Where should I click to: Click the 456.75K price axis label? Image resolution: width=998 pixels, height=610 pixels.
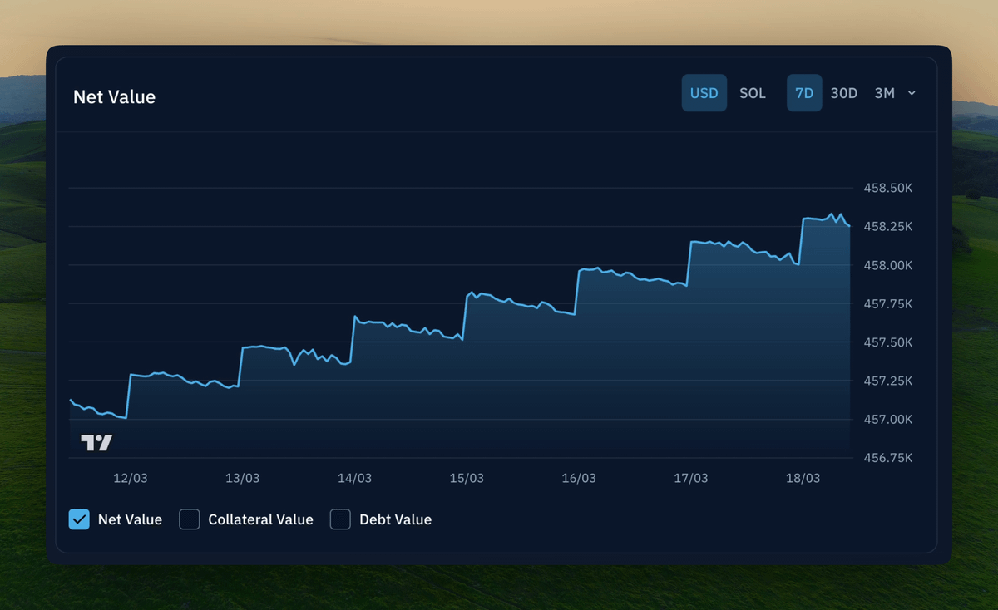point(888,458)
